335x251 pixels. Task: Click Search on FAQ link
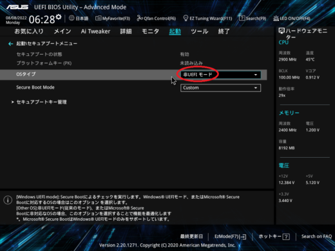pyautogui.click(x=316, y=236)
